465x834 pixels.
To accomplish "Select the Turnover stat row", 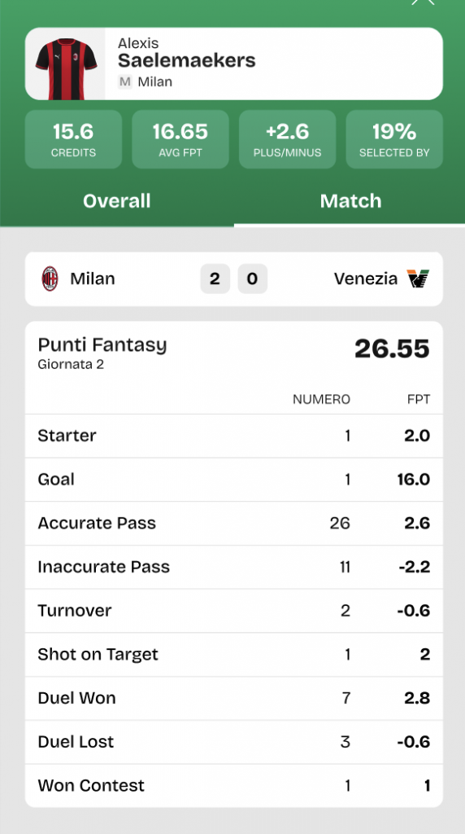I will (234, 611).
